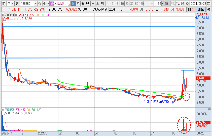212x136 pixels.
Task: Open the calendar date picker icon
Action: 209,4
